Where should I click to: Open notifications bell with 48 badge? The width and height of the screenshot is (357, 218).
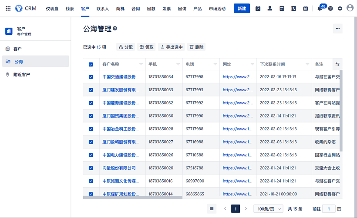click(x=320, y=8)
